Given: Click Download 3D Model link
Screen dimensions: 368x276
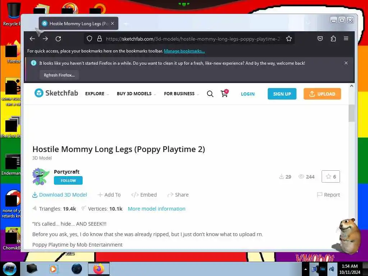Looking at the screenshot, I should pos(60,195).
